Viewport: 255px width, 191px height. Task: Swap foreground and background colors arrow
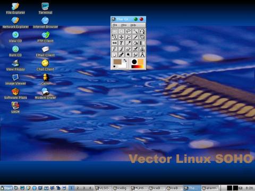click(x=125, y=60)
